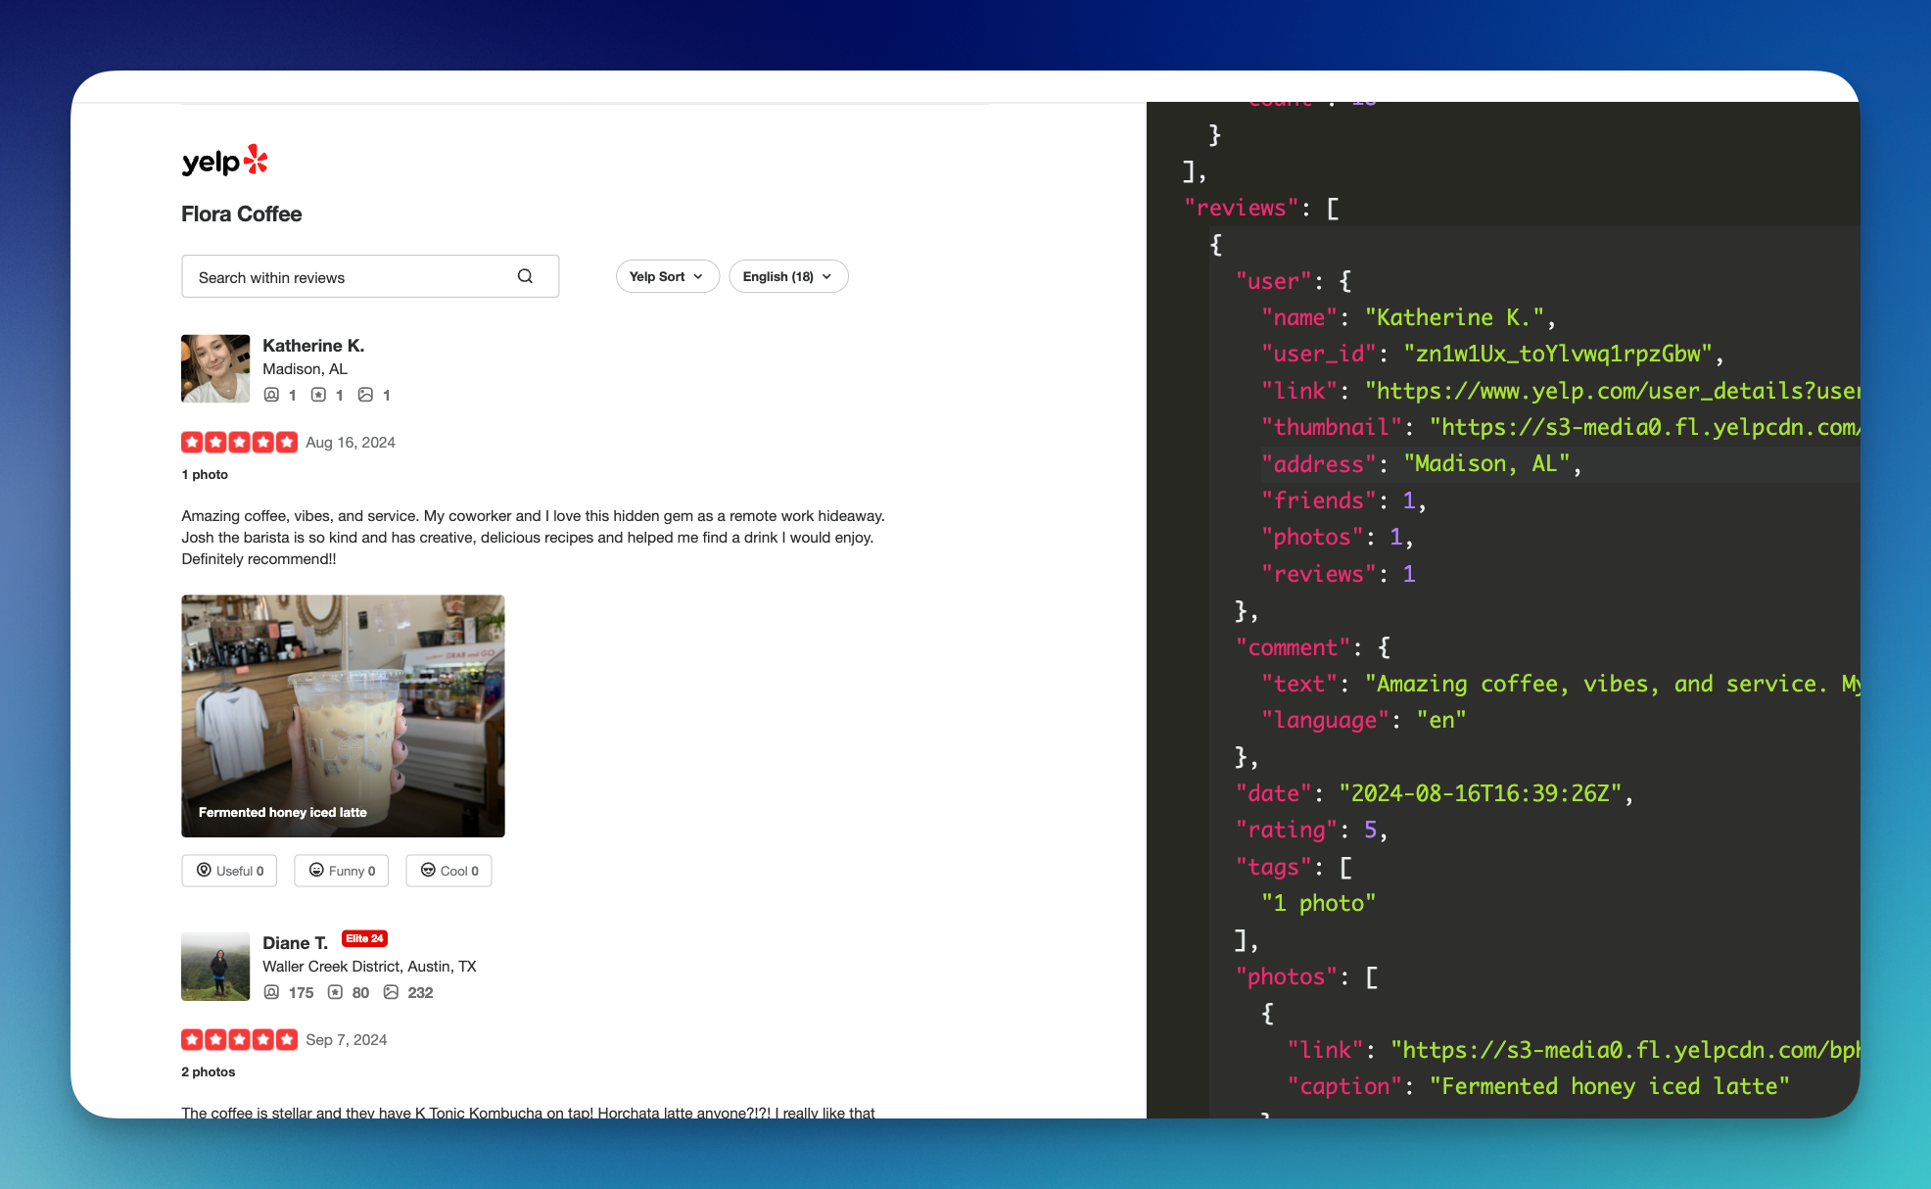Open the Fermented honey iced latte photo
The height and width of the screenshot is (1189, 1931).
(343, 715)
